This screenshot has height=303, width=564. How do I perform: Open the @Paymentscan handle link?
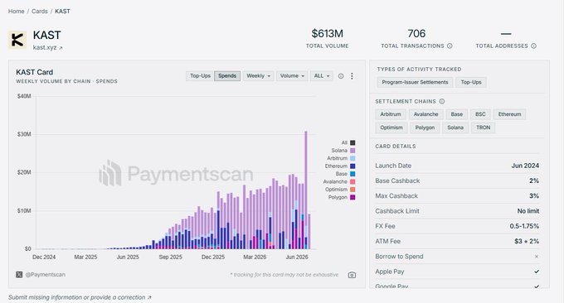coord(46,275)
